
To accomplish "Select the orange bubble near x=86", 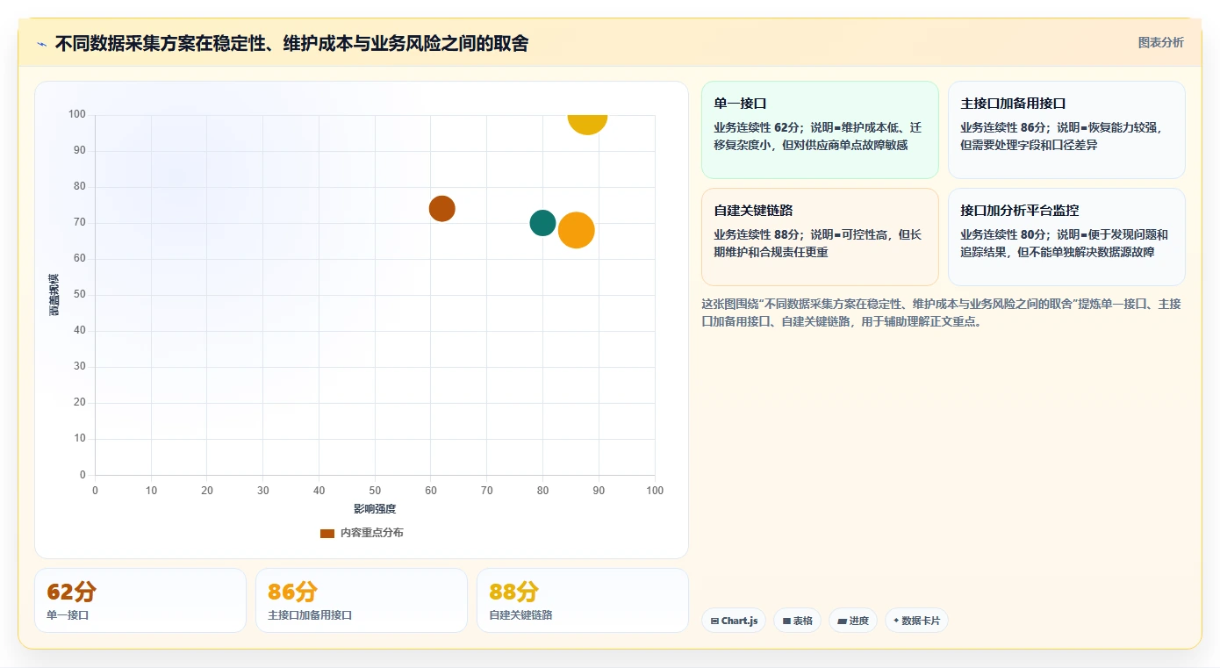I will pyautogui.click(x=576, y=230).
